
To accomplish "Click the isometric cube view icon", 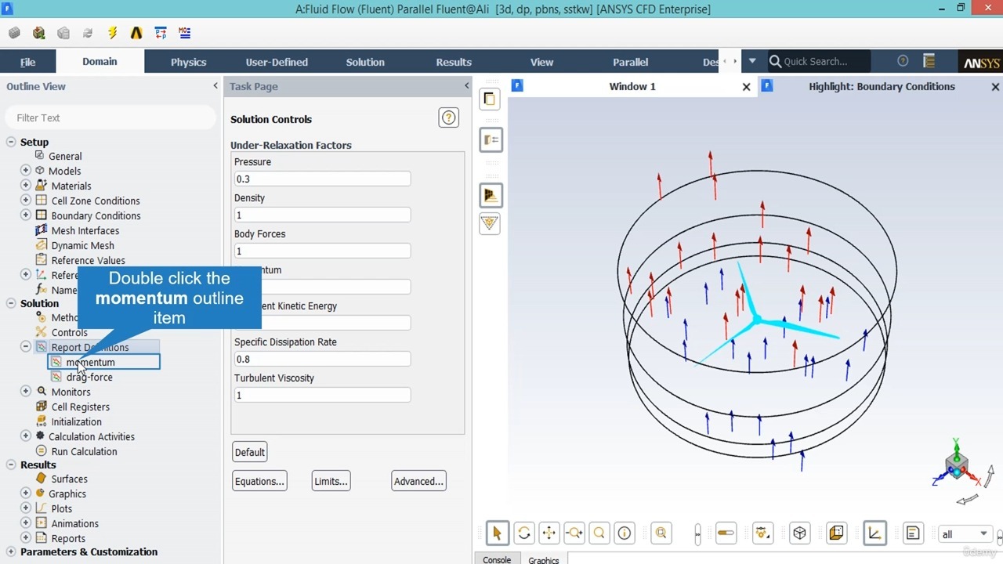I will [x=799, y=533].
